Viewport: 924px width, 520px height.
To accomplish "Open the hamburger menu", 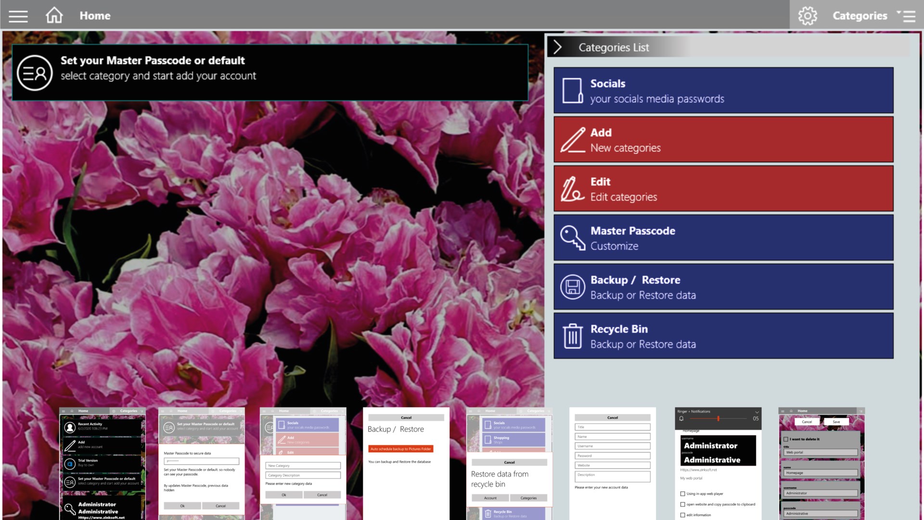I will [x=18, y=16].
